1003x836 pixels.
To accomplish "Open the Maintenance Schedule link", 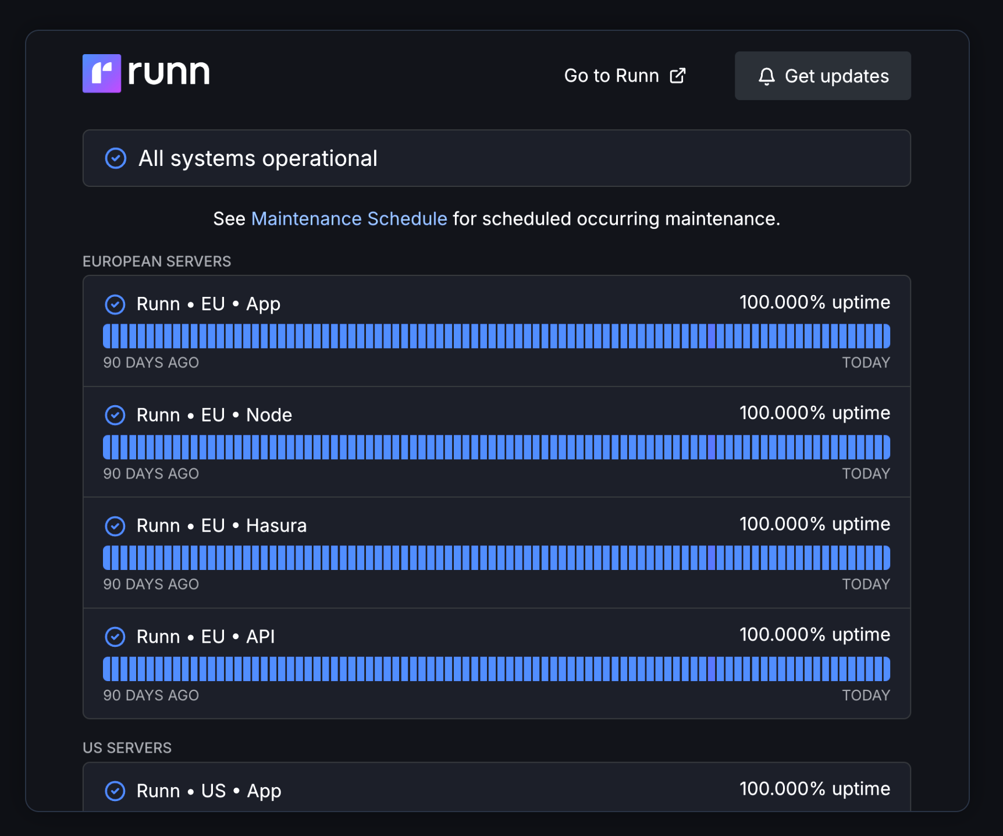I will (349, 219).
